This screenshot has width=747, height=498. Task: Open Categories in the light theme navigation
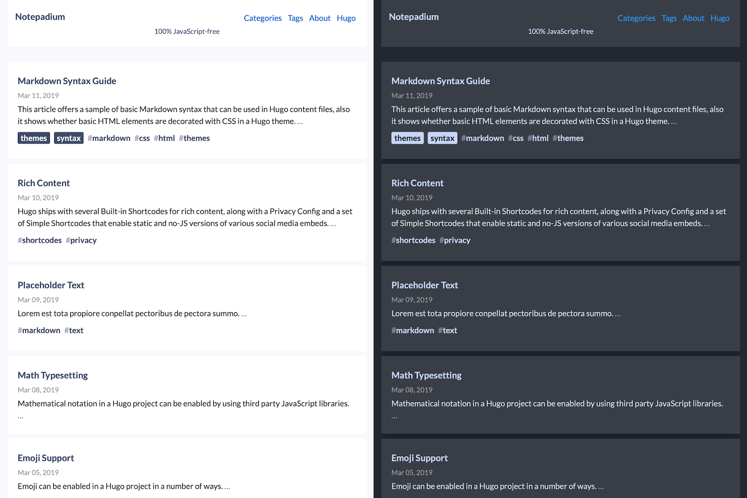[262, 18]
